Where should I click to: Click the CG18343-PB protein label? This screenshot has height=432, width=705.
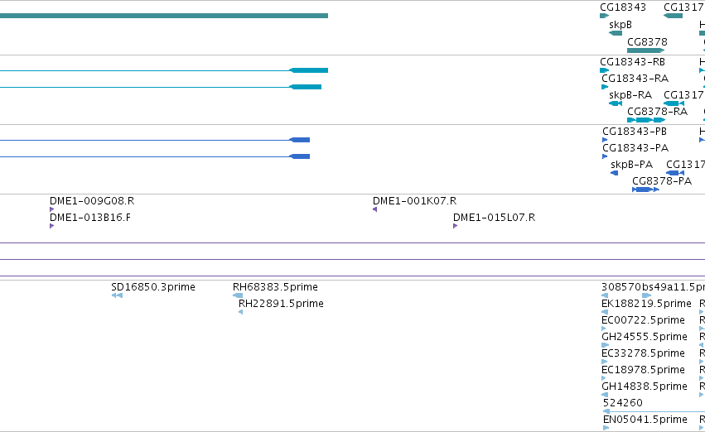(635, 132)
